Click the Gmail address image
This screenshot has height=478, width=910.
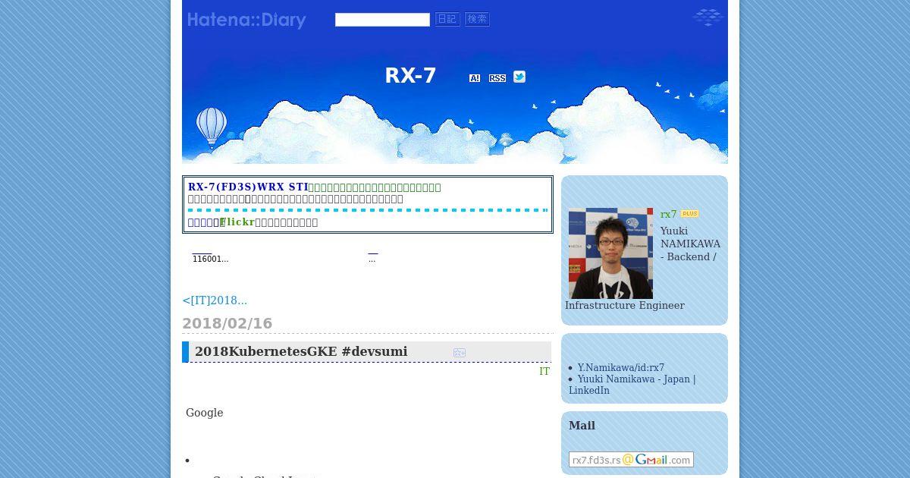[631, 460]
